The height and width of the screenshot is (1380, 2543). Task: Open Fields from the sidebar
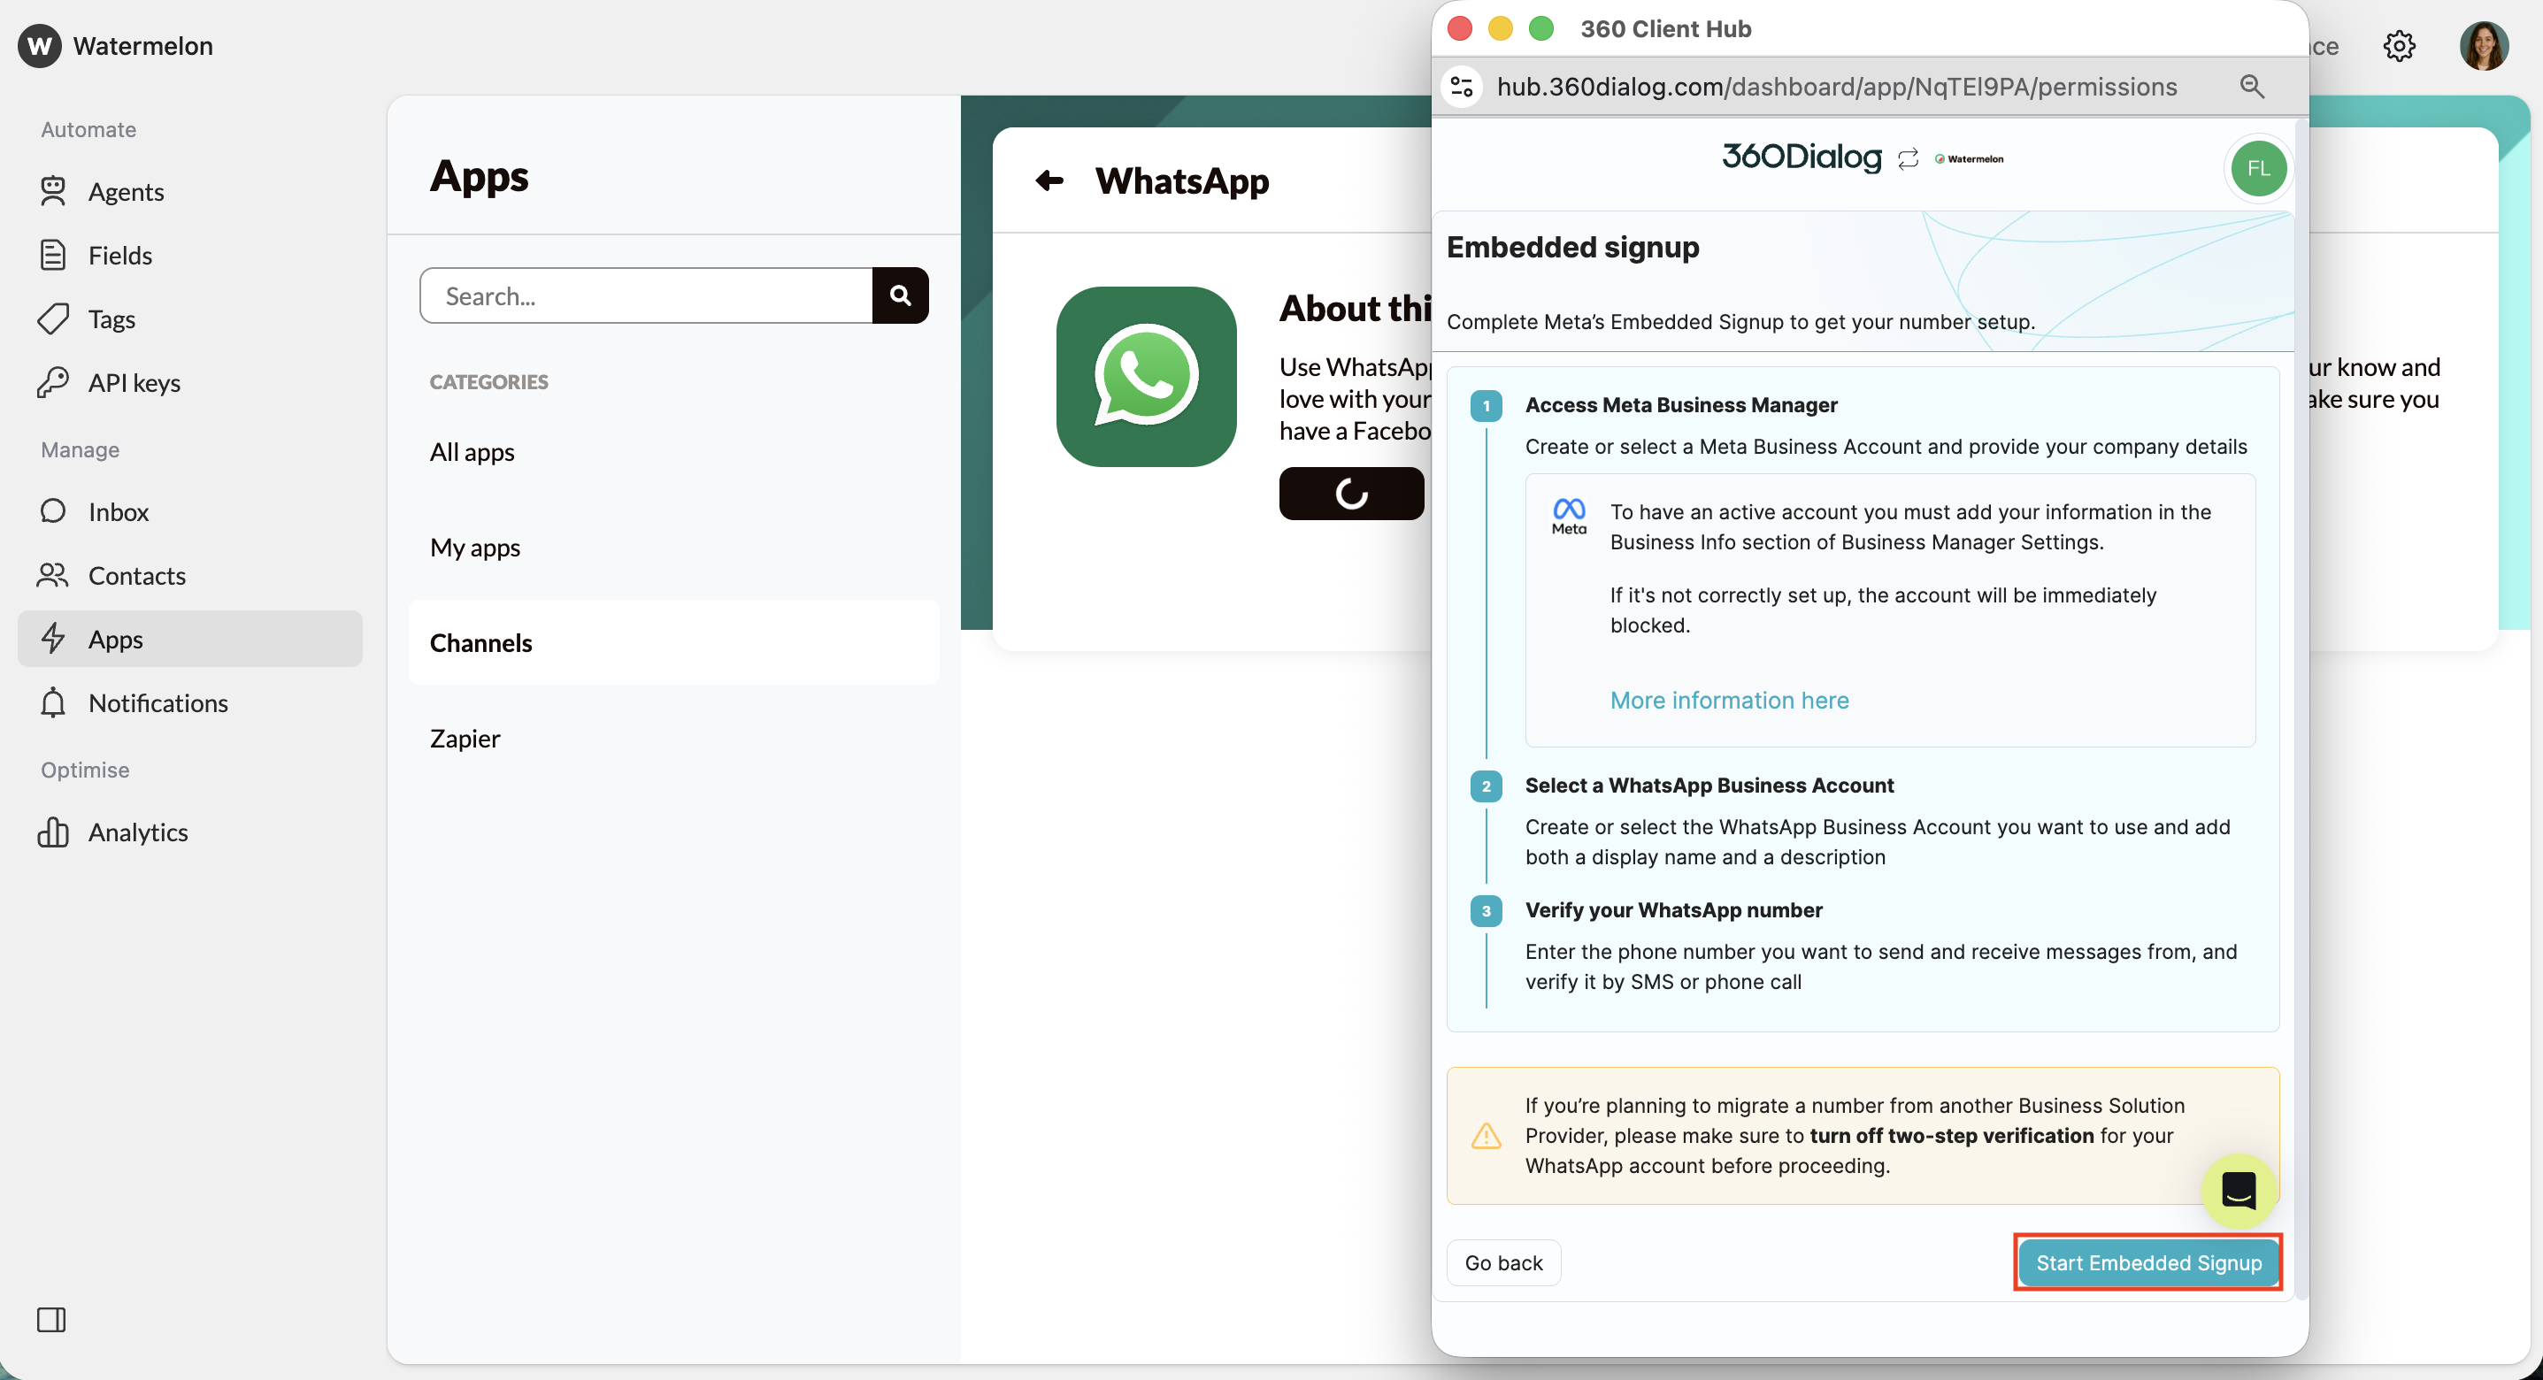[121, 255]
